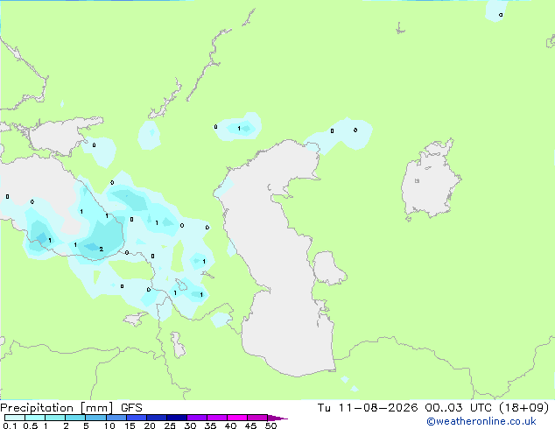Click the '45' legend scale label
Screen dimensions: 555x429
(250, 425)
